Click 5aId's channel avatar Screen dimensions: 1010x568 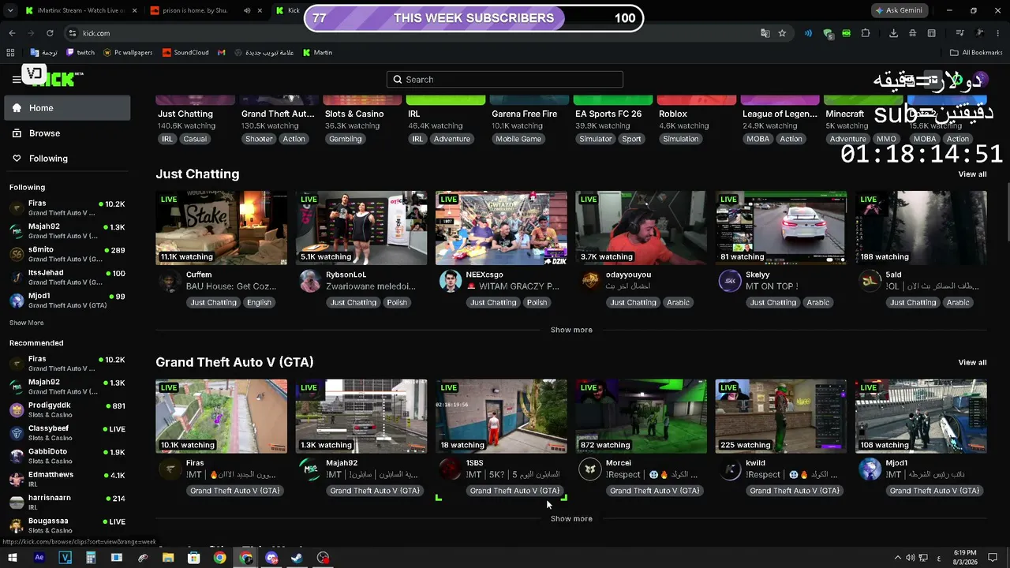tap(870, 281)
